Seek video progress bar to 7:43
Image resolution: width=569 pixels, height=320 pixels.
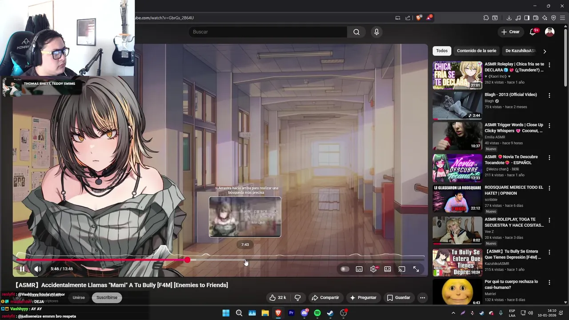pos(245,260)
